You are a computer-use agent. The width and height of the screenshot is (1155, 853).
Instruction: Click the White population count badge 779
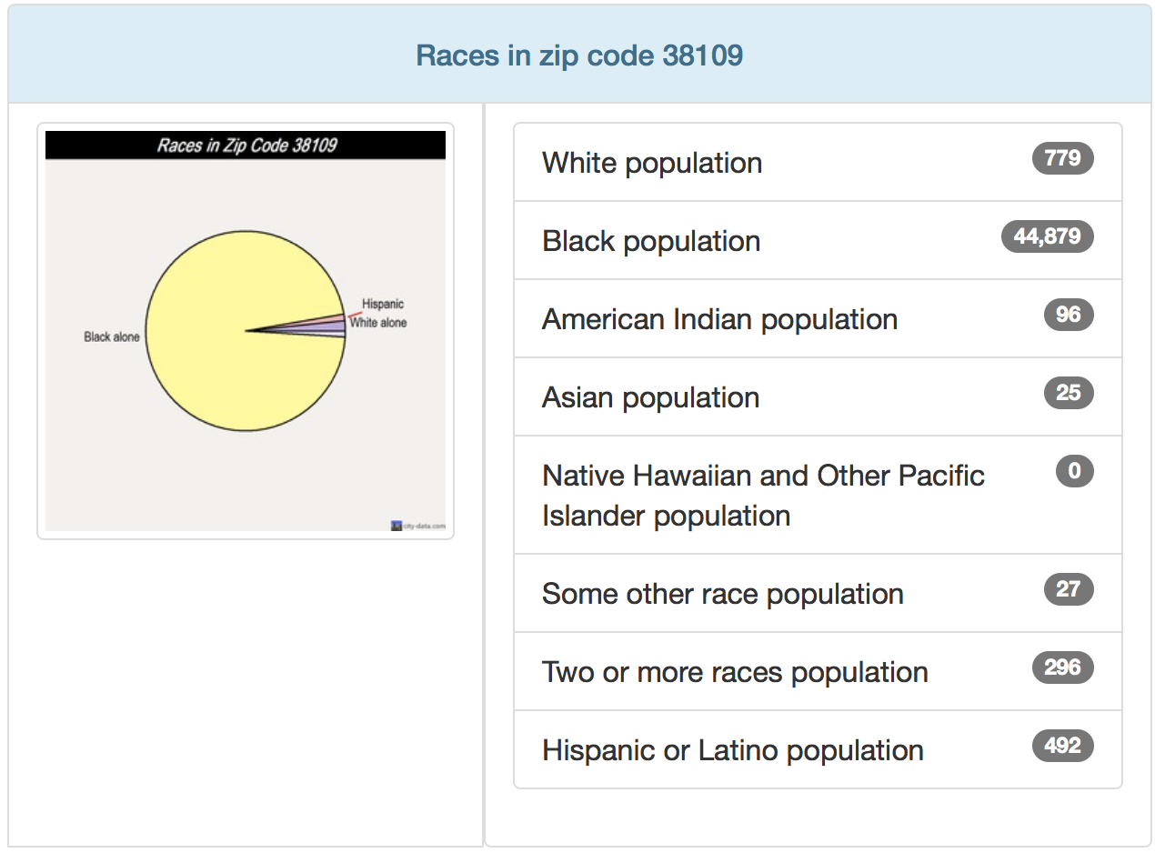click(1062, 159)
